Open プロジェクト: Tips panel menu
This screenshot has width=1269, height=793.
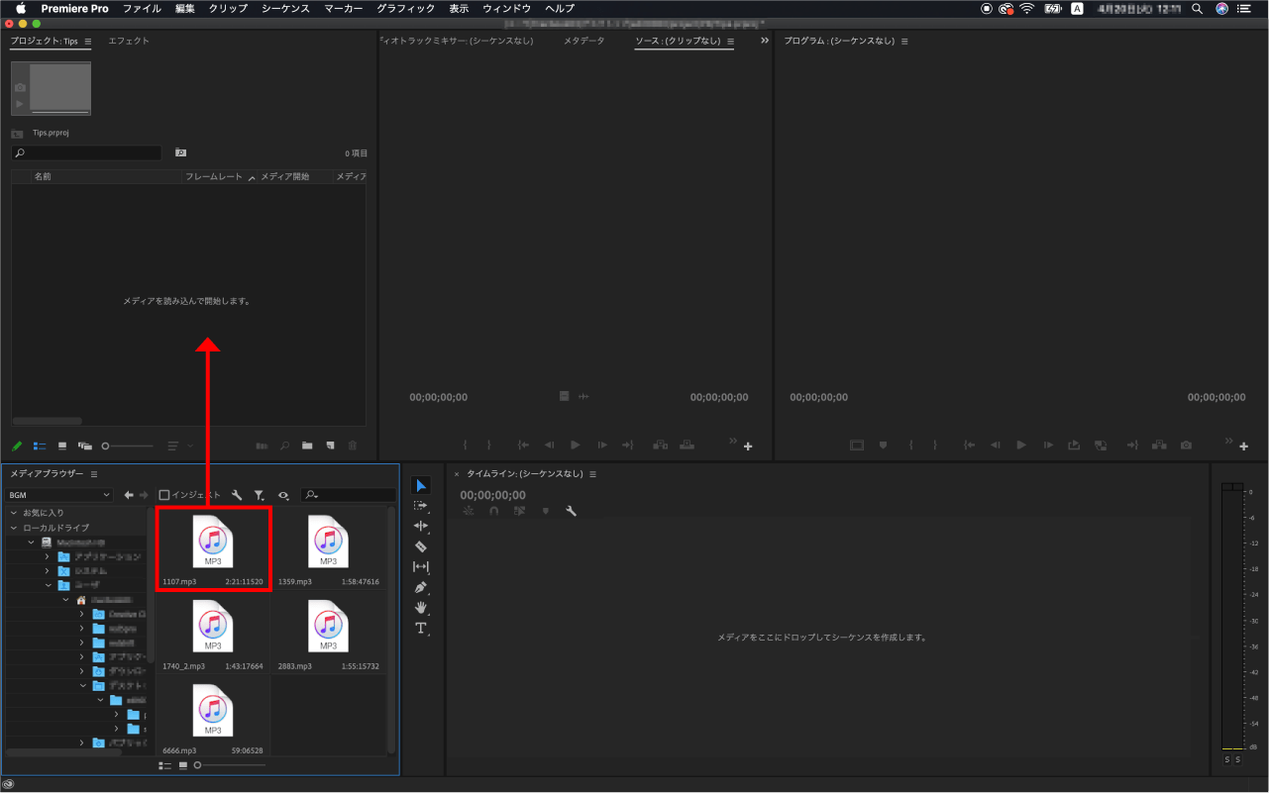pyautogui.click(x=88, y=42)
